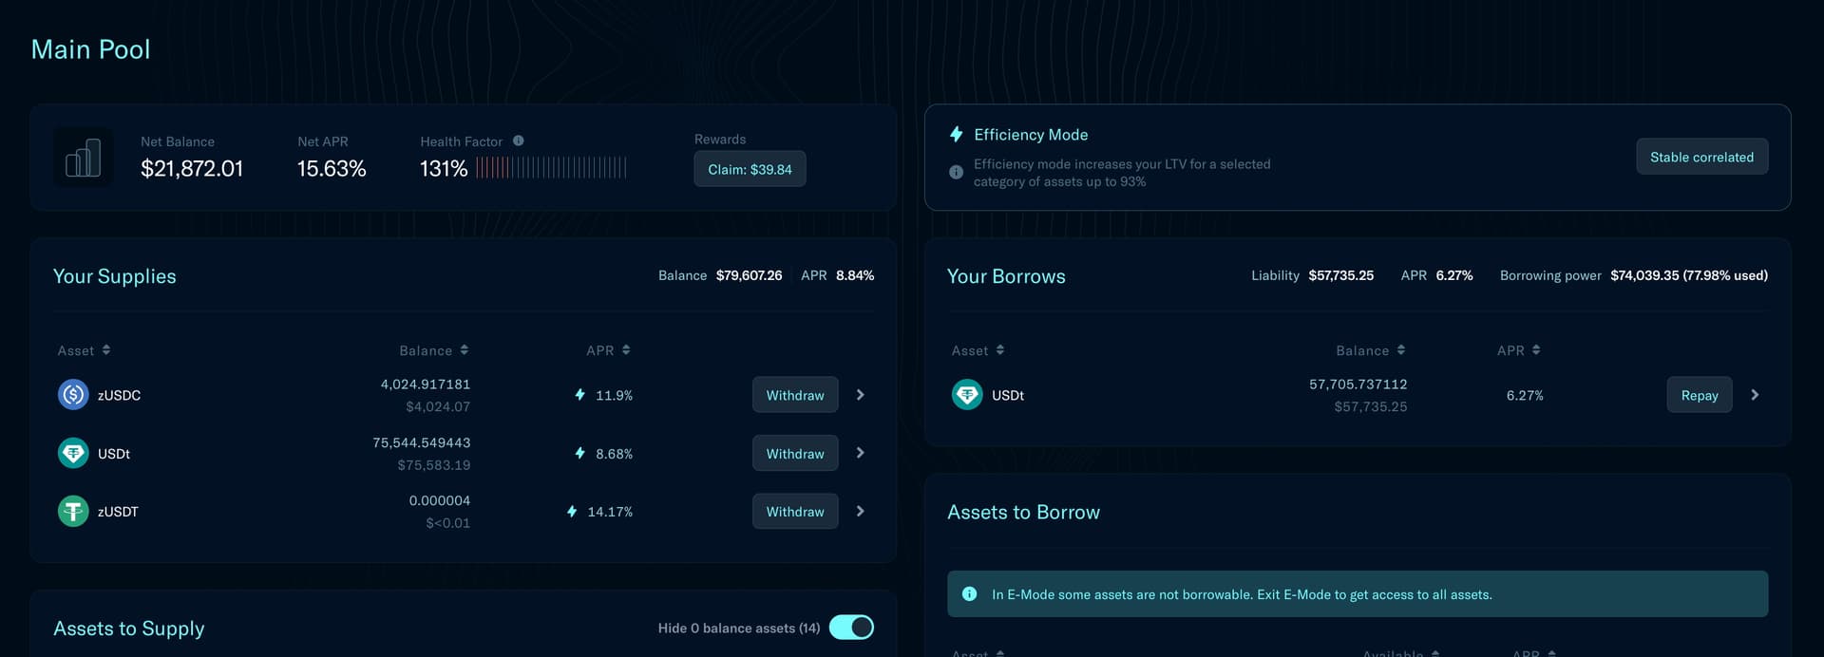This screenshot has height=657, width=1824.
Task: Click the supplies Balance total $79,607.26
Action: [750, 275]
